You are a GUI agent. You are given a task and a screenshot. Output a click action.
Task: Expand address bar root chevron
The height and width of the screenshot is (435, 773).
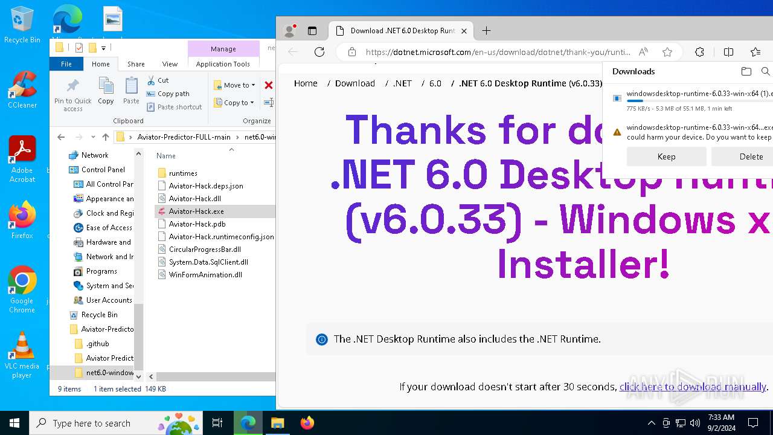pos(130,137)
